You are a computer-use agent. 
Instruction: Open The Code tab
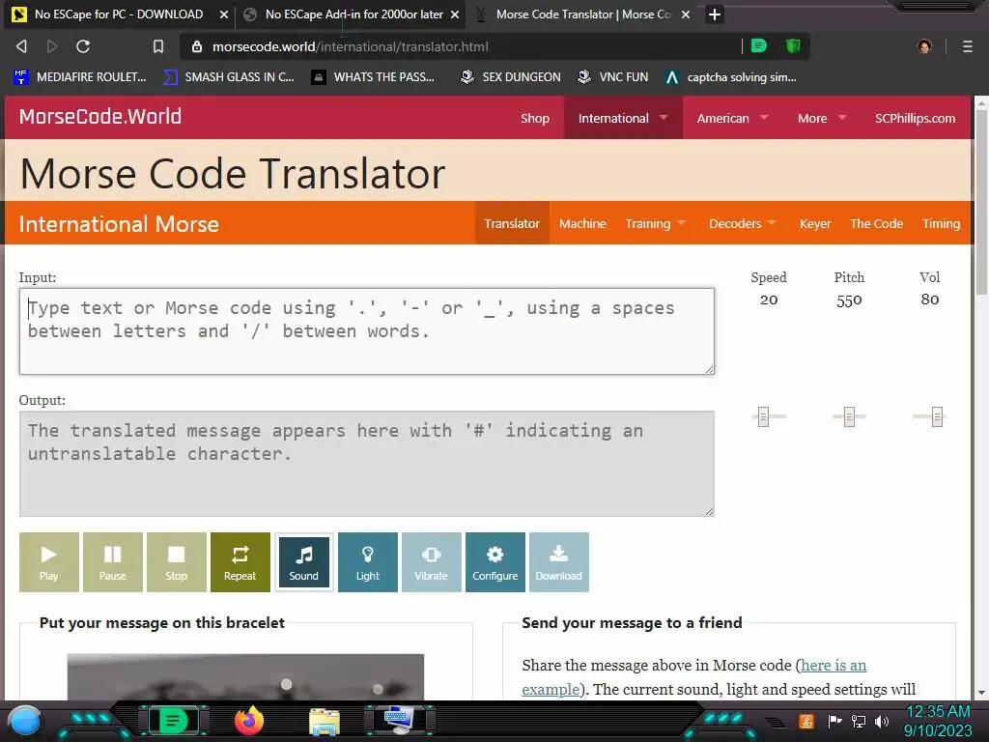point(876,223)
